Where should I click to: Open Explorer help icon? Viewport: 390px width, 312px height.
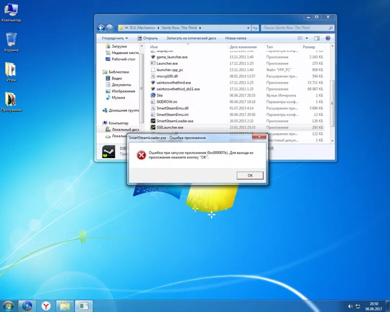[328, 38]
